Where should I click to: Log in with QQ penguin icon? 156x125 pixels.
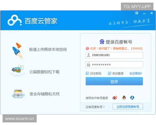(x=124, y=98)
